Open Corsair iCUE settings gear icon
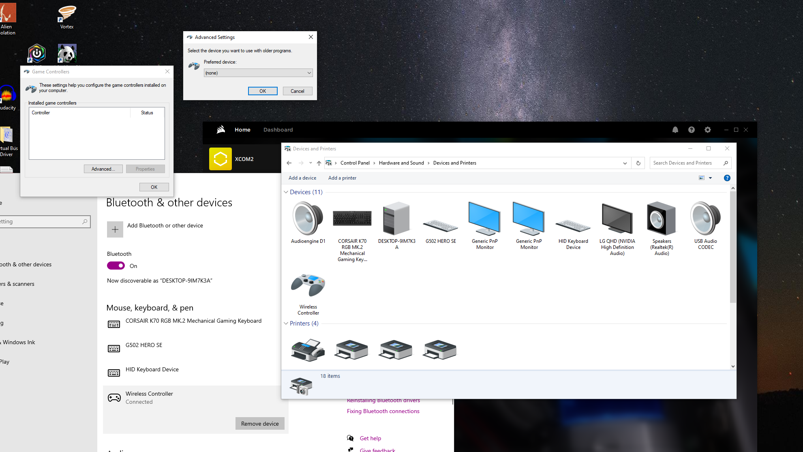Image resolution: width=803 pixels, height=452 pixels. coord(708,130)
